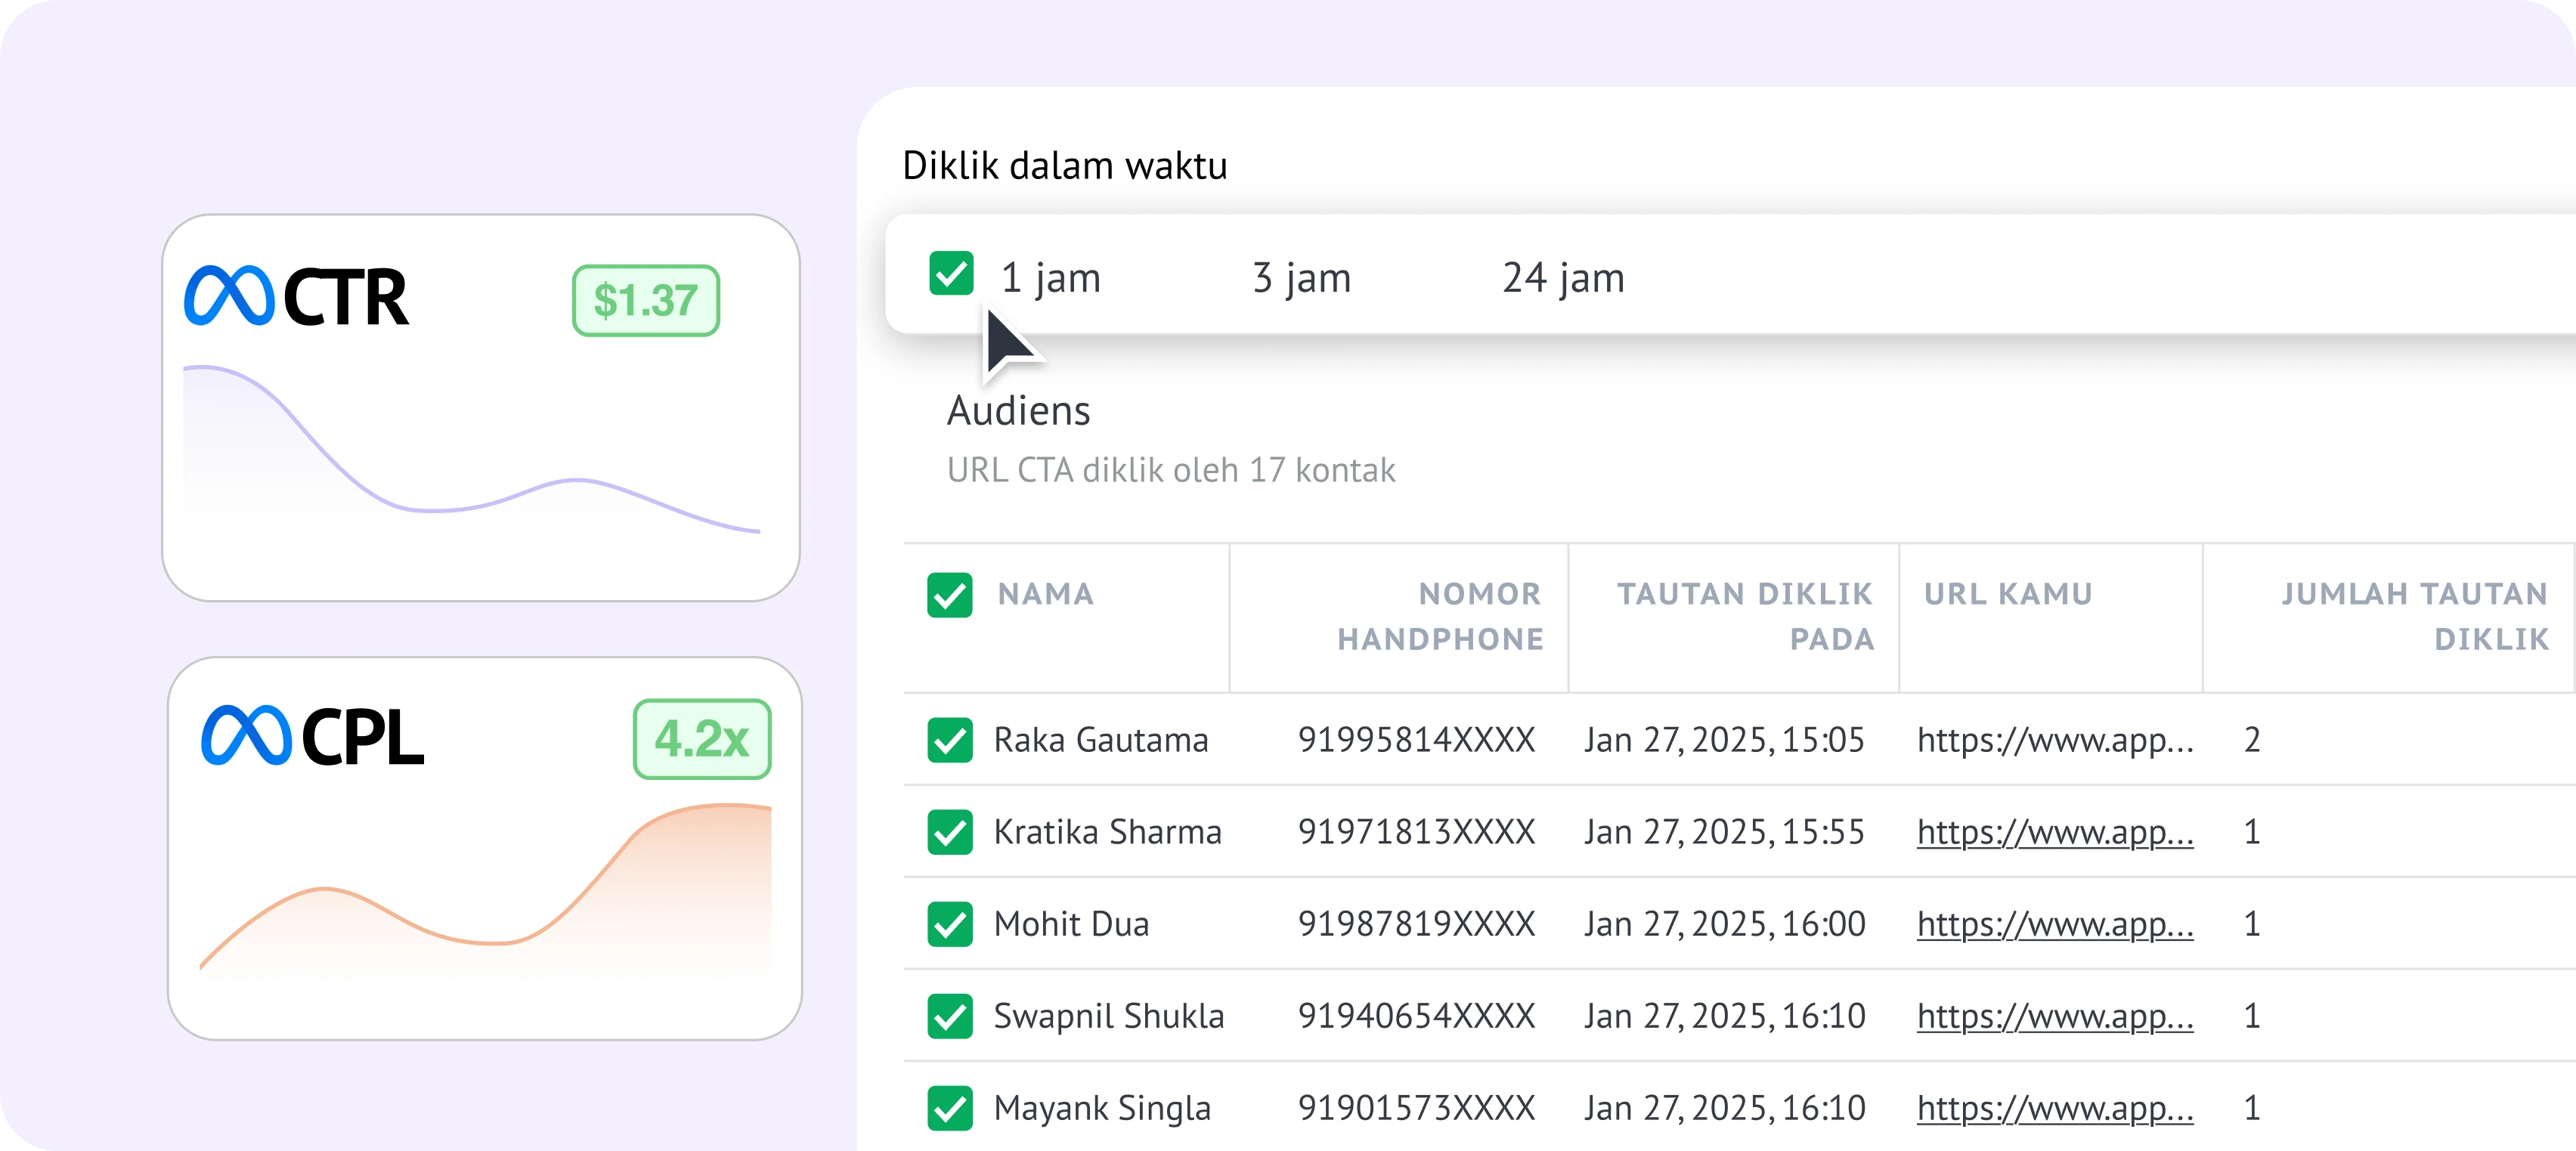This screenshot has width=2576, height=1151.
Task: Uncheck Raka Gautama's row checkbox
Action: point(949,740)
